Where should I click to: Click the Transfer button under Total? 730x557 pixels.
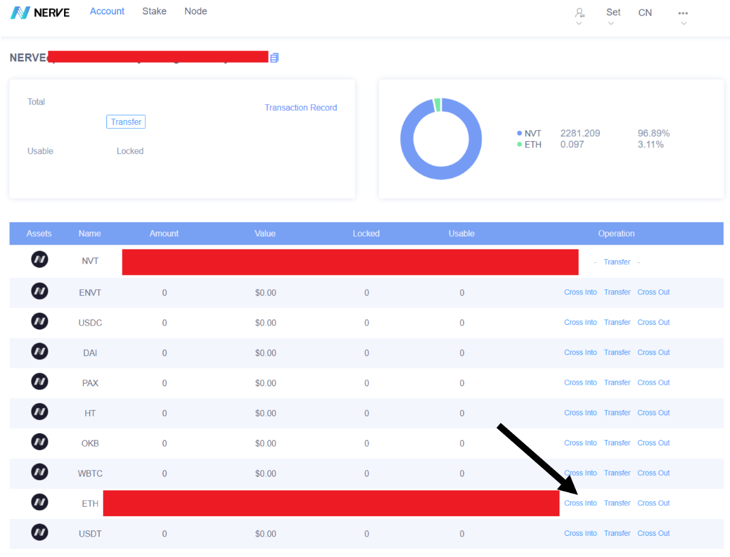click(126, 122)
